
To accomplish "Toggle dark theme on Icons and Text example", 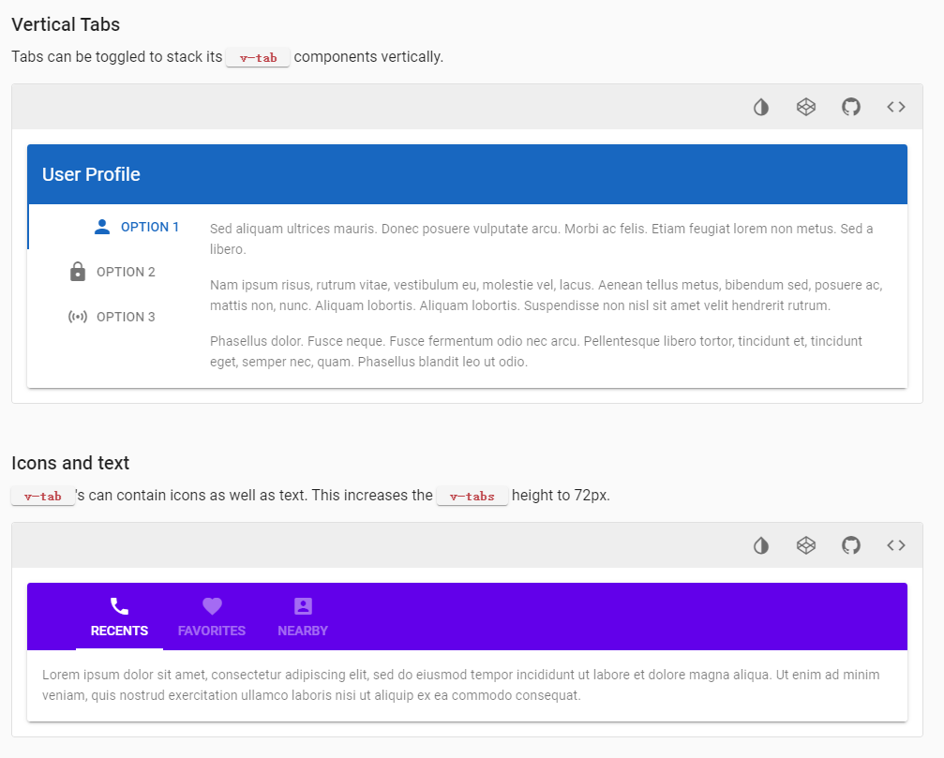I will [x=760, y=544].
